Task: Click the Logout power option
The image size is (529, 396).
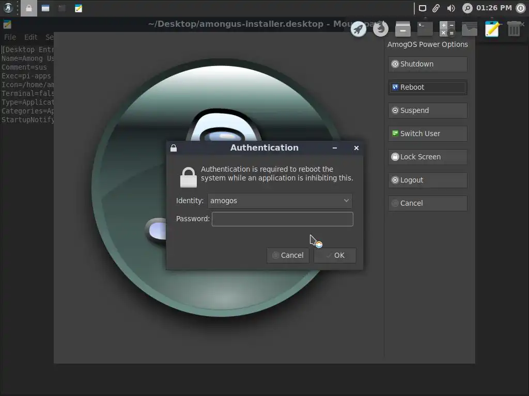Action: 427,180
